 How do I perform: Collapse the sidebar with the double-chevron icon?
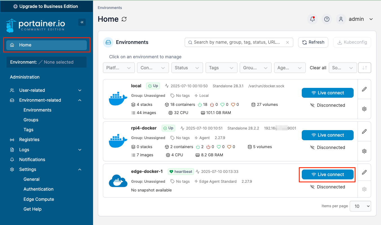[82, 22]
